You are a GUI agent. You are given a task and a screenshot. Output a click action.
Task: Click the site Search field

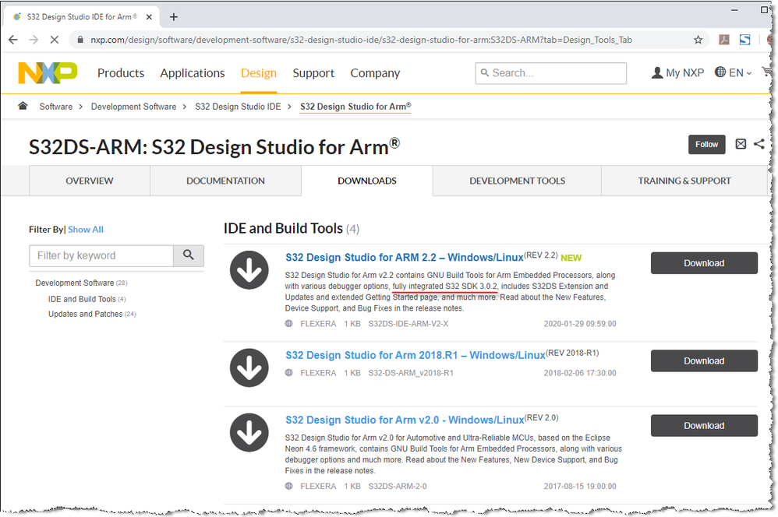tap(550, 73)
